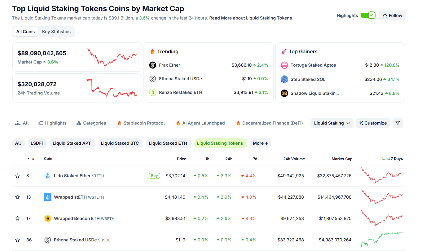
Task: Open the Liquid Staking dropdown
Action: tap(332, 123)
